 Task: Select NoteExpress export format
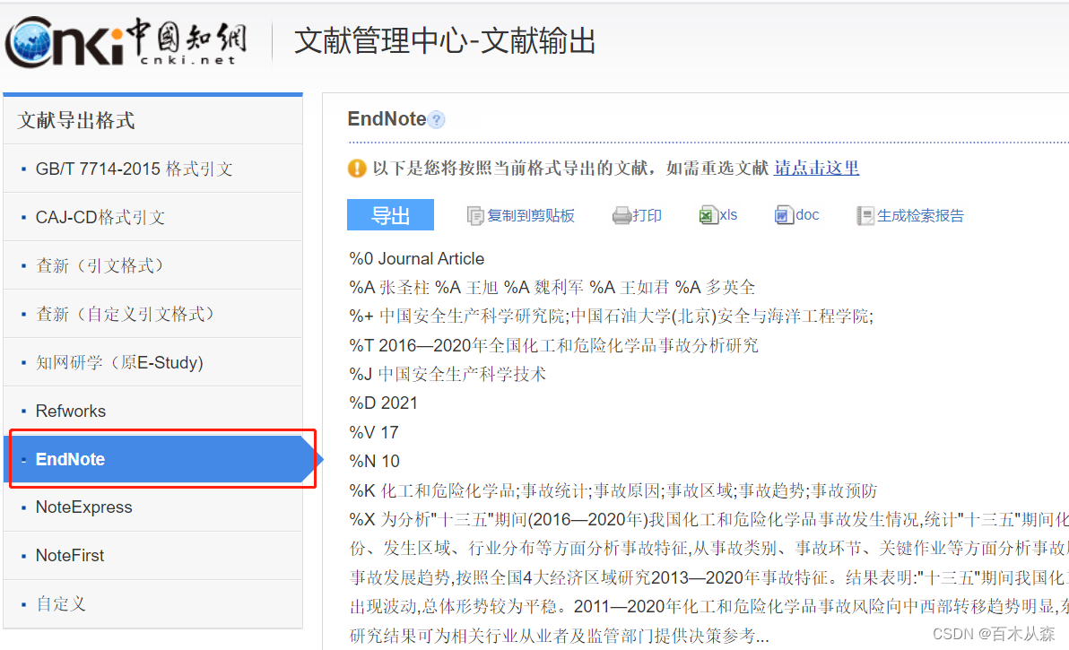153,507
